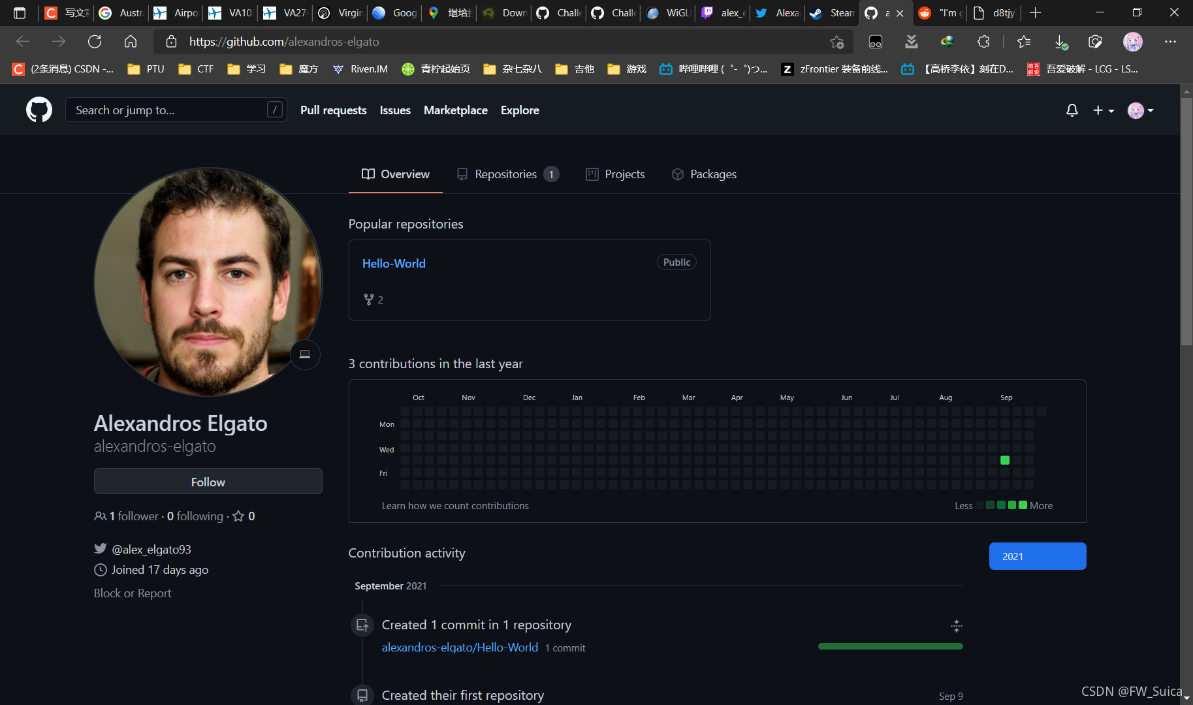This screenshot has height=705, width=1193.
Task: Click the brightest green legend swatch
Action: [1023, 505]
